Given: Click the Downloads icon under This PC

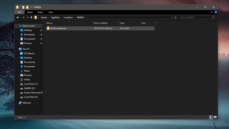Looking at the screenshot, I should [21, 67].
